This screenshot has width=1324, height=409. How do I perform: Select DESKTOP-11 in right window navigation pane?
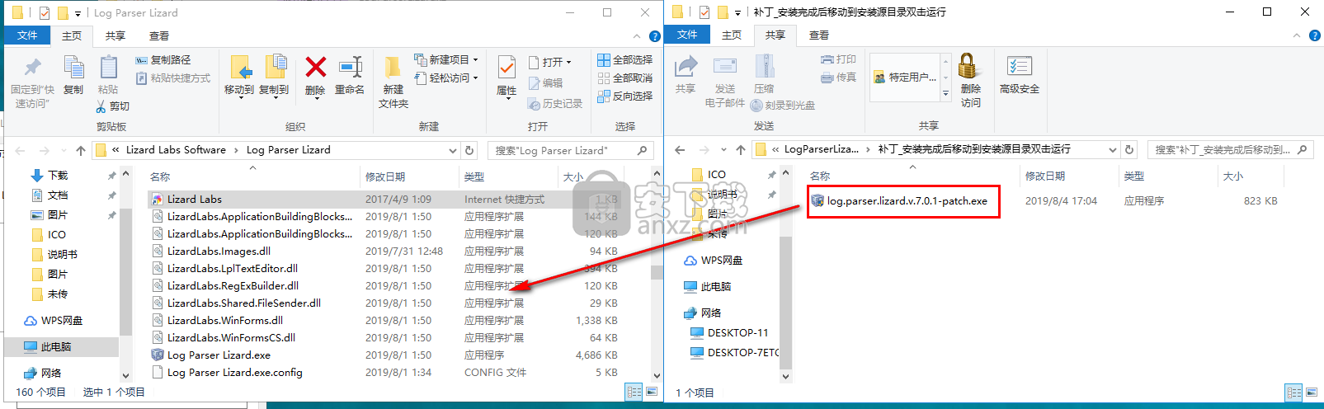(x=730, y=333)
